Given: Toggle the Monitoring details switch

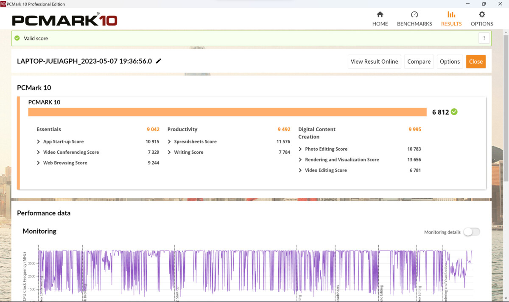Looking at the screenshot, I should click(x=472, y=232).
